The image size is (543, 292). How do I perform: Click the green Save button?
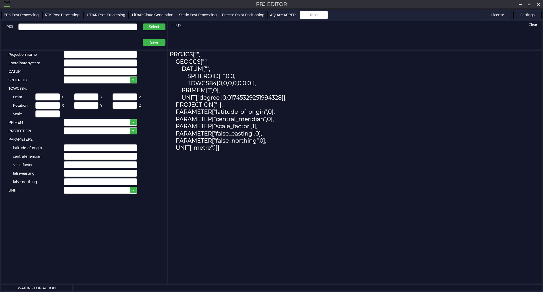[154, 42]
